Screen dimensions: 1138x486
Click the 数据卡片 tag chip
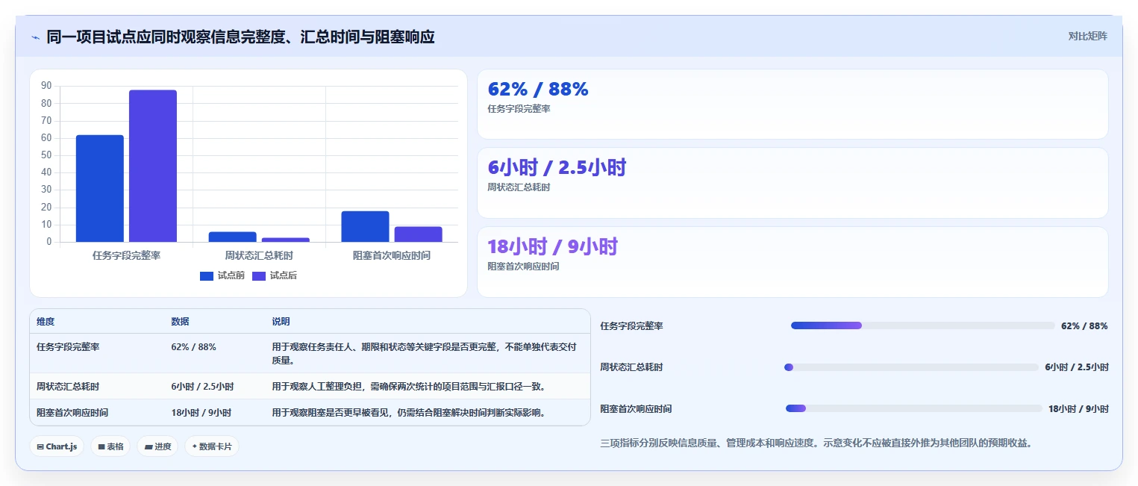coord(212,446)
